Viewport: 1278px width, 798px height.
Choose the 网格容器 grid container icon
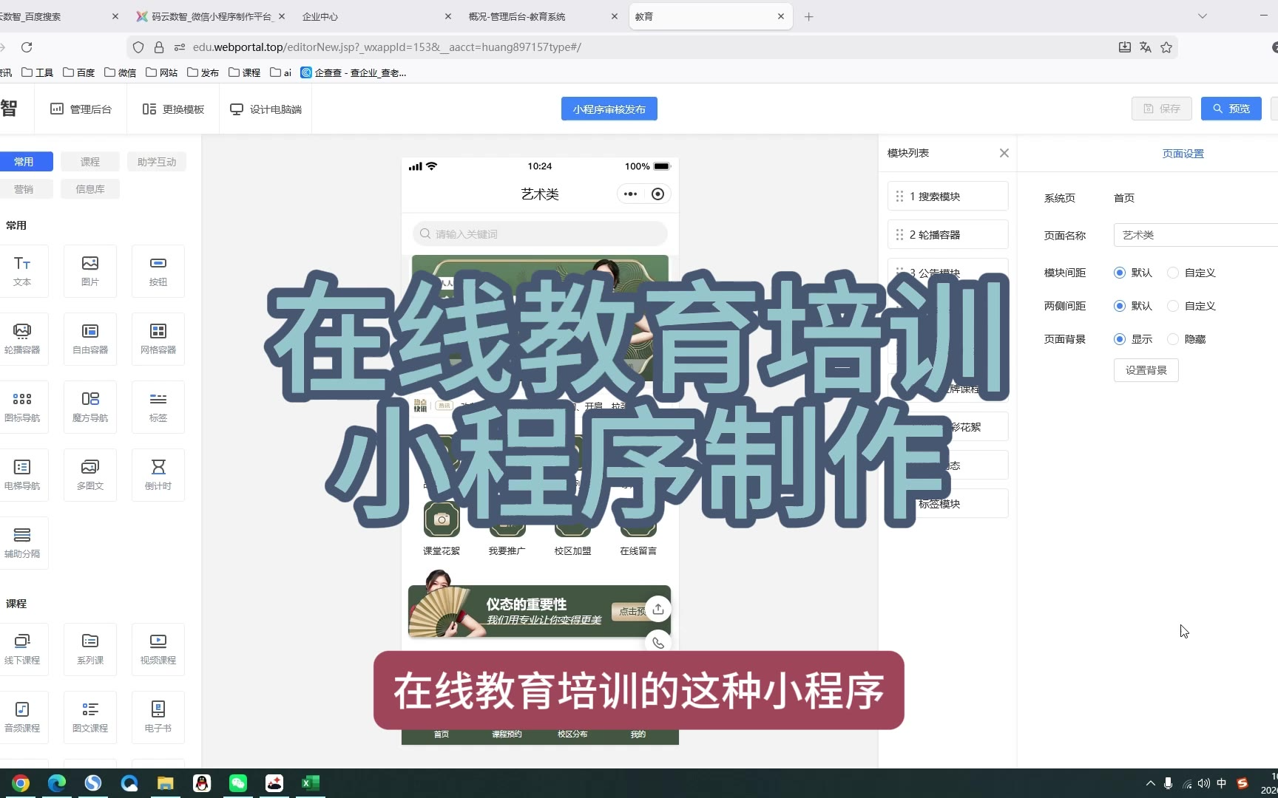[x=158, y=338]
